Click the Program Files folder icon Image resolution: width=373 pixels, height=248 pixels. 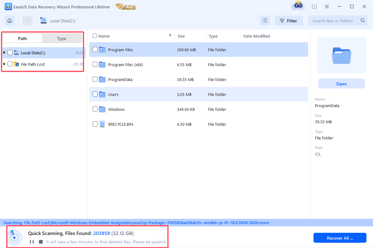click(x=102, y=49)
